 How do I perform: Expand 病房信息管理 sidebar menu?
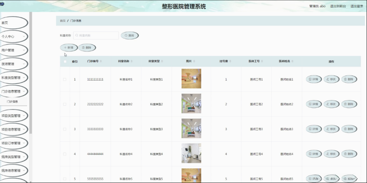[x=14, y=171]
